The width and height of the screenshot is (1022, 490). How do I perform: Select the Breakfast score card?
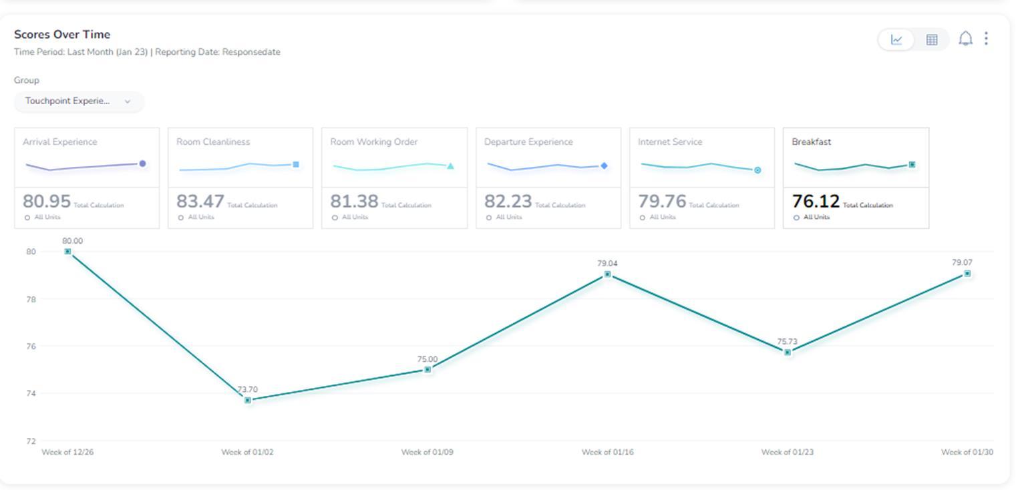(856, 178)
